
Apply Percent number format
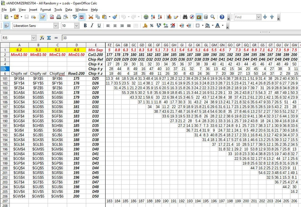pos(152,26)
